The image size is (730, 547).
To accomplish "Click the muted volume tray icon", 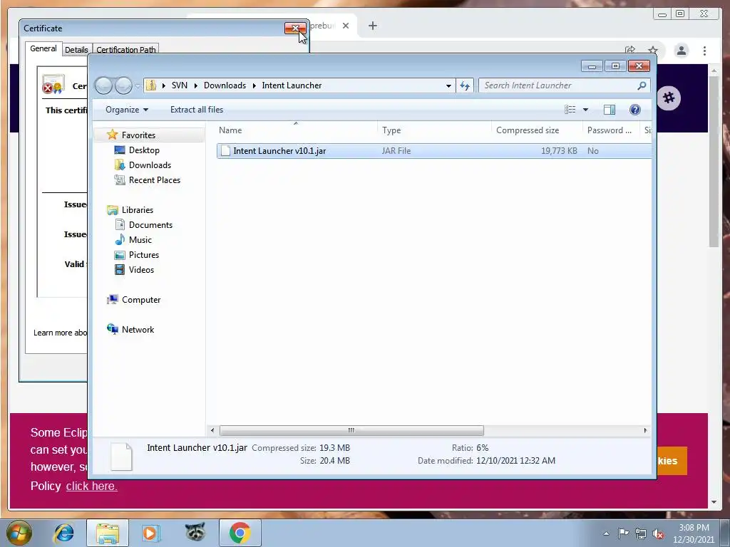I will coord(658,534).
